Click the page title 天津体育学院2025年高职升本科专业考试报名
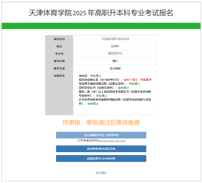The width and height of the screenshot is (202, 183). point(101,13)
